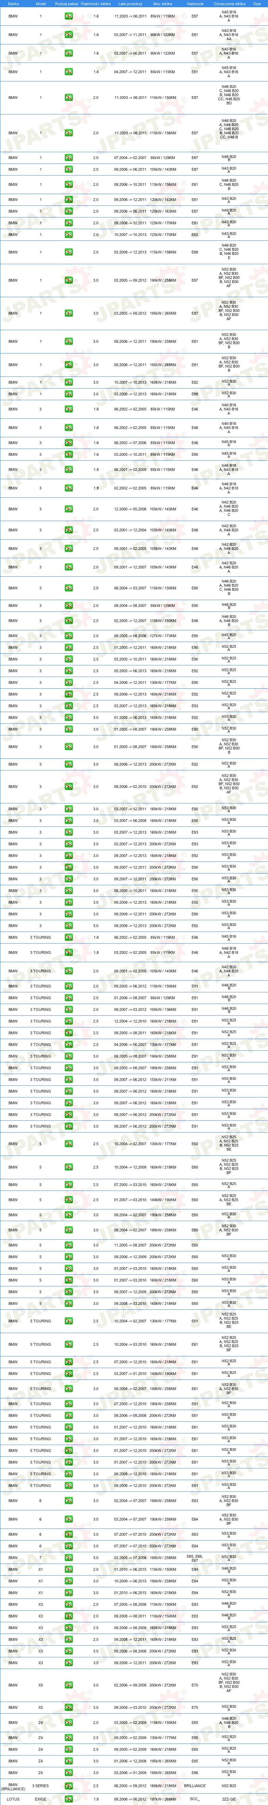Click the 140kW / 190KM power cell in E60 row
This screenshot has height=1805, width=268.
[164, 1199]
